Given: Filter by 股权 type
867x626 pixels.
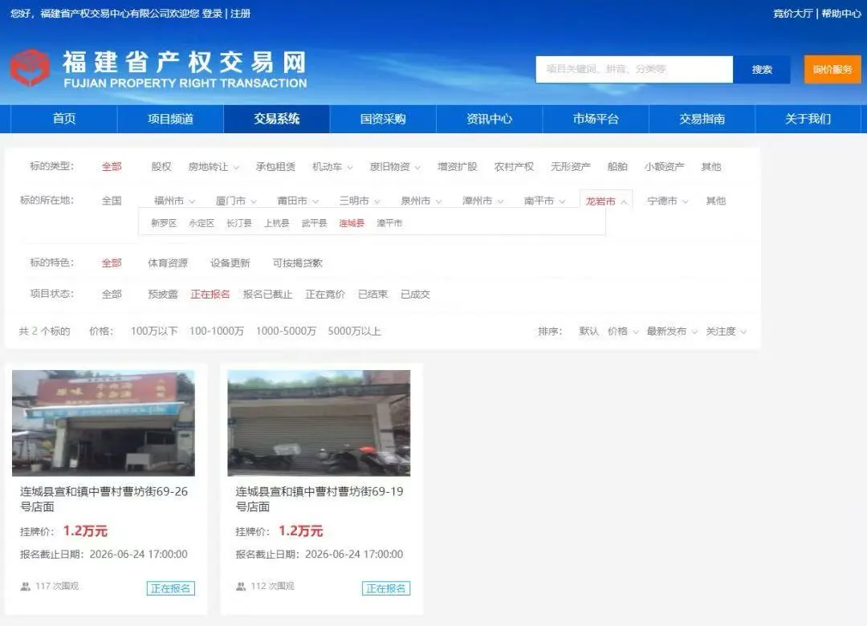Looking at the screenshot, I should click(x=161, y=166).
